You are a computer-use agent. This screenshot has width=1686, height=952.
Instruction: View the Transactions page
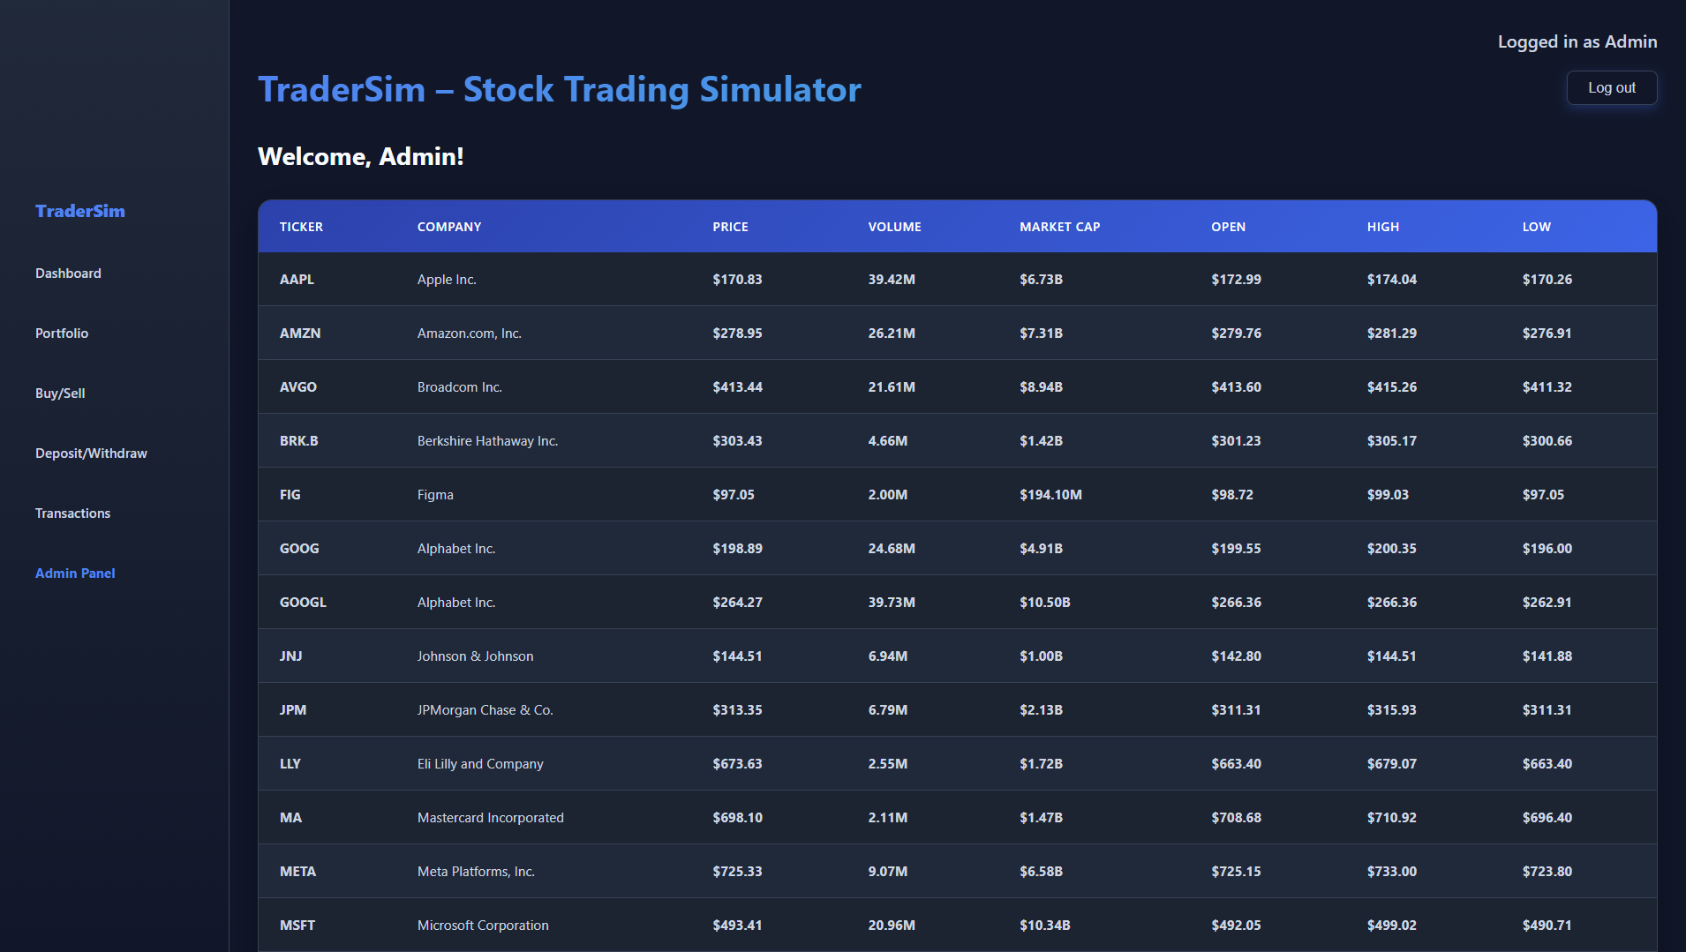coord(72,513)
